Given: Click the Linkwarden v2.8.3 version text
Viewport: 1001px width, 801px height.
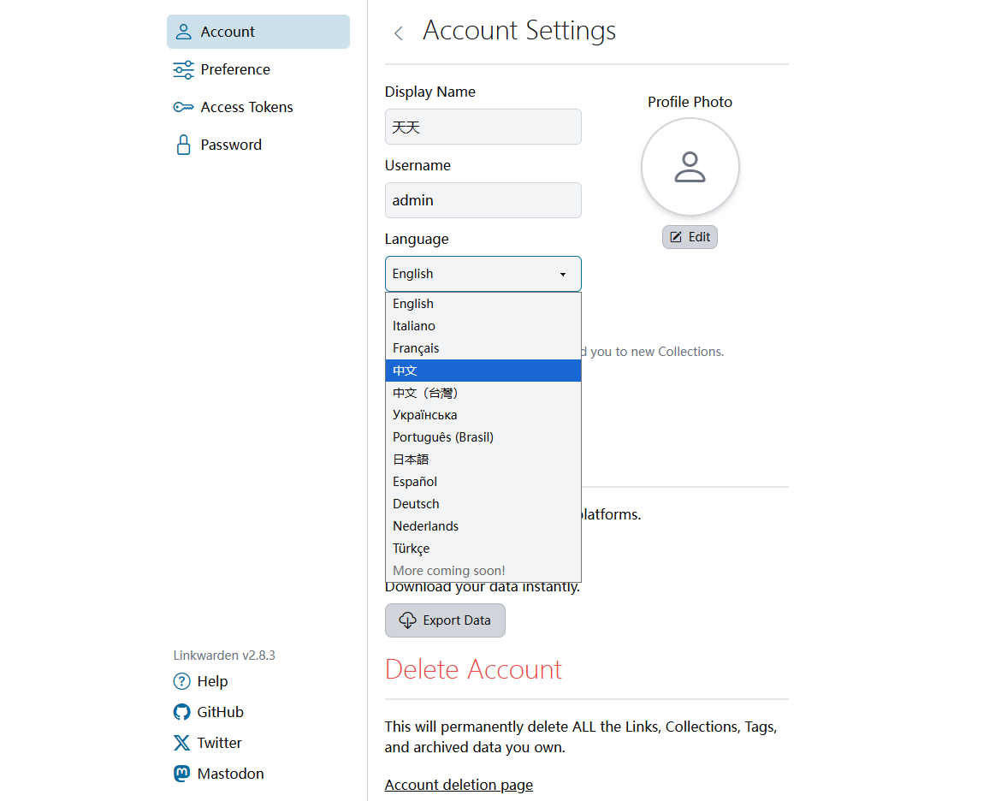Looking at the screenshot, I should click(224, 656).
